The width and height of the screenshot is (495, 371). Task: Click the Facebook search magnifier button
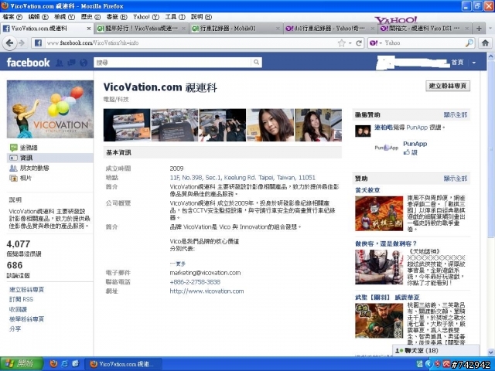click(256, 63)
